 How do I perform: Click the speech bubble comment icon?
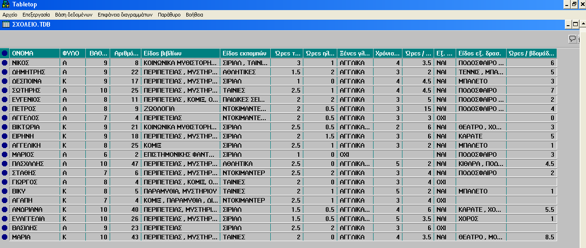(x=572, y=39)
